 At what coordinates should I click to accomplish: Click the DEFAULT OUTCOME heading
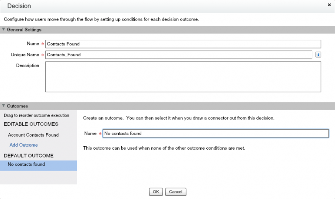pyautogui.click(x=28, y=155)
